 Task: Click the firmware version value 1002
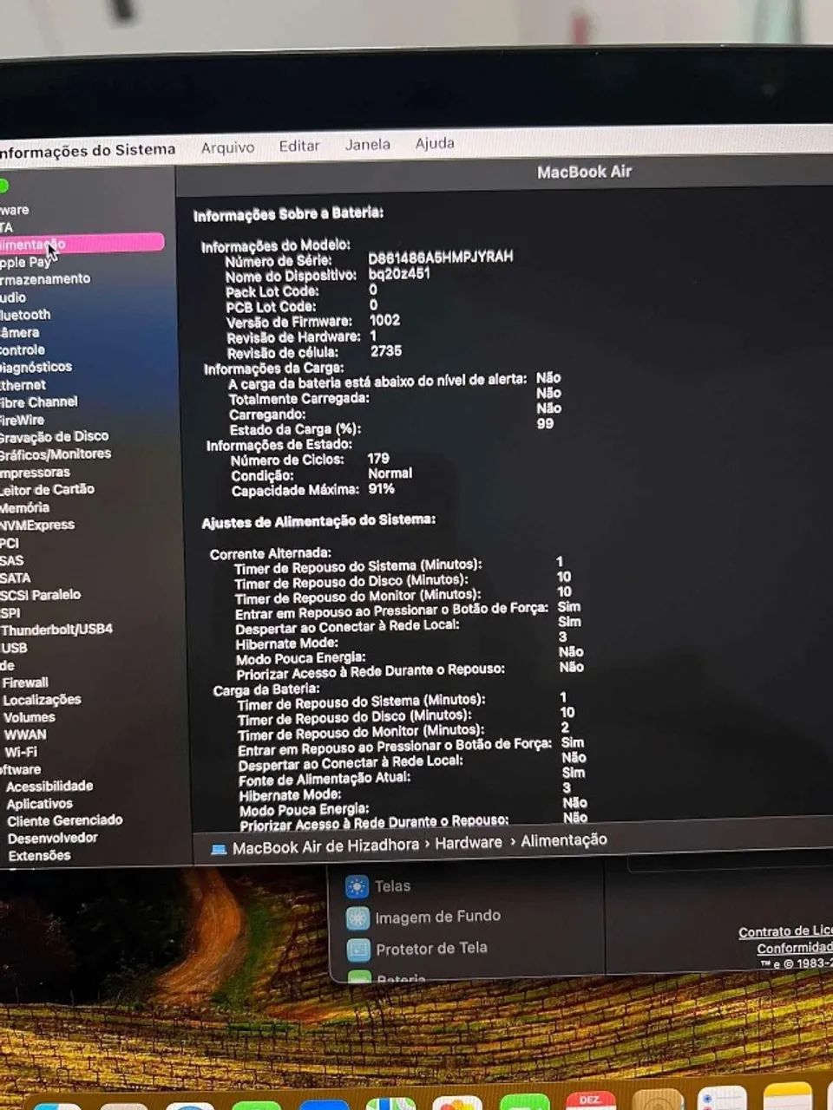[384, 320]
